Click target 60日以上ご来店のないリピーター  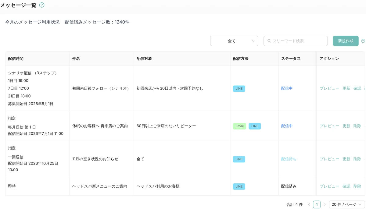[166, 126]
